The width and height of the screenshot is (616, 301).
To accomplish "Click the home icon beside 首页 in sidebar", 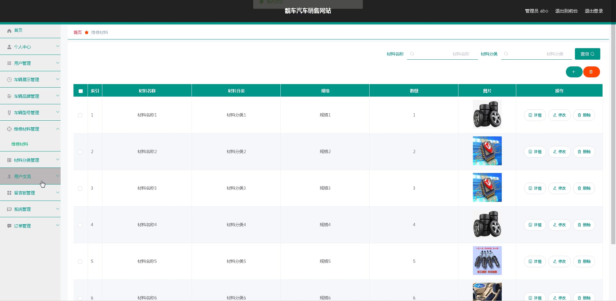I will 9,30.
